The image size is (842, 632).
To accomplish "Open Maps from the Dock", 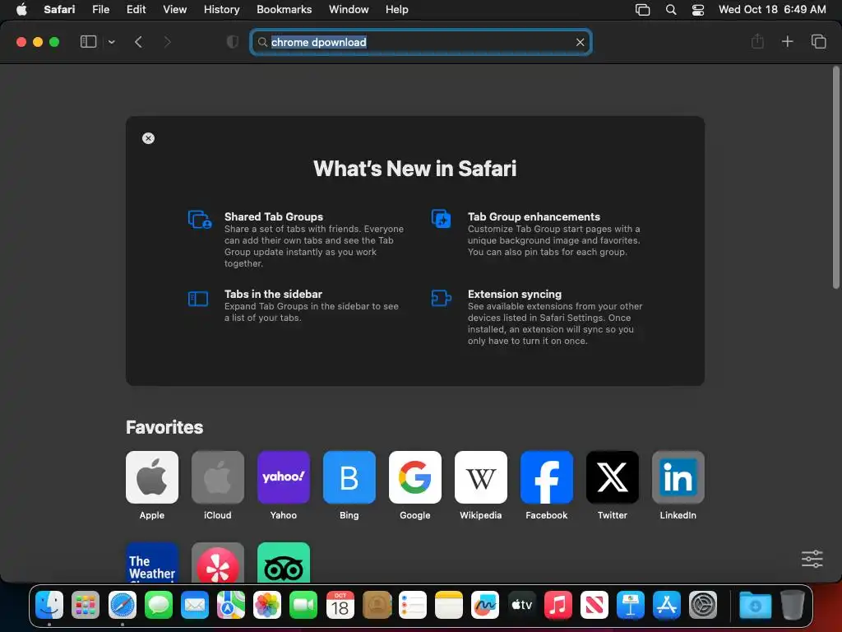I will 231,605.
